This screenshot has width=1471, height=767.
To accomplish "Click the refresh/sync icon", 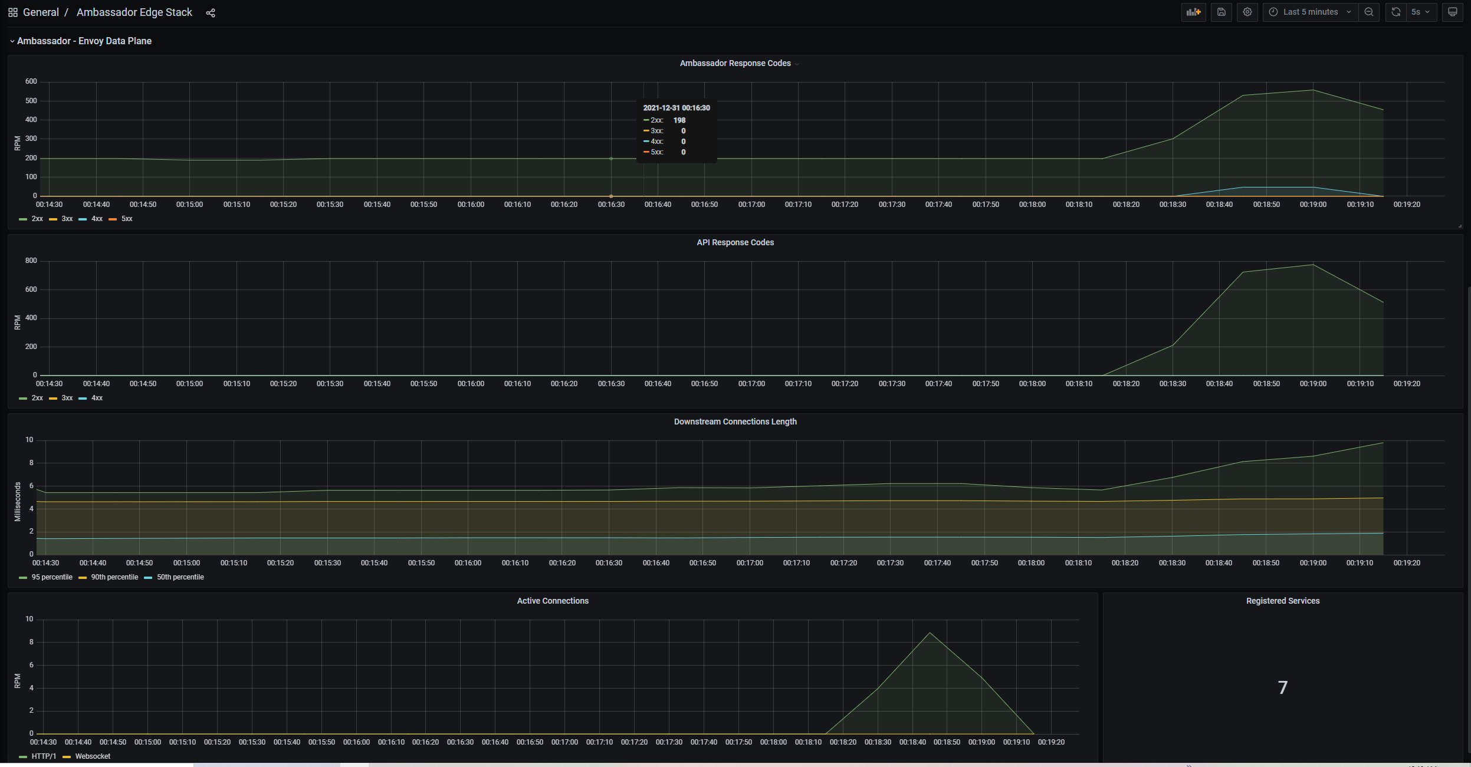I will pos(1395,12).
